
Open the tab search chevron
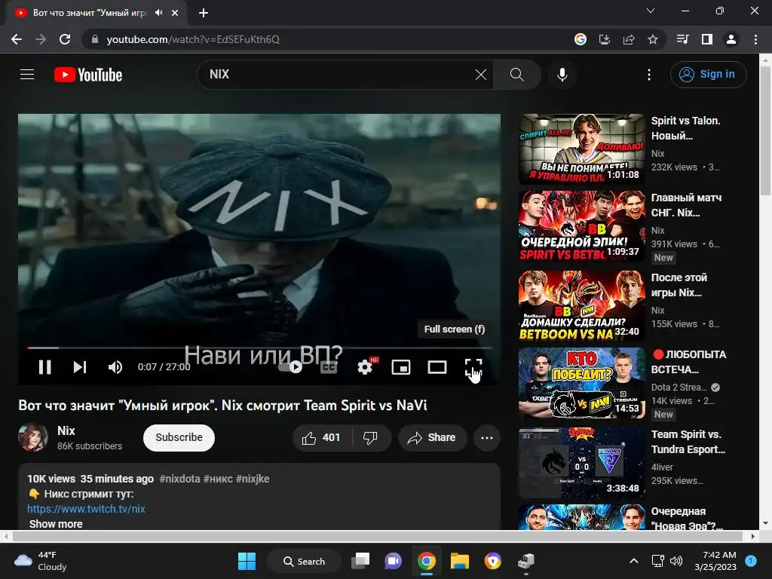click(x=651, y=11)
